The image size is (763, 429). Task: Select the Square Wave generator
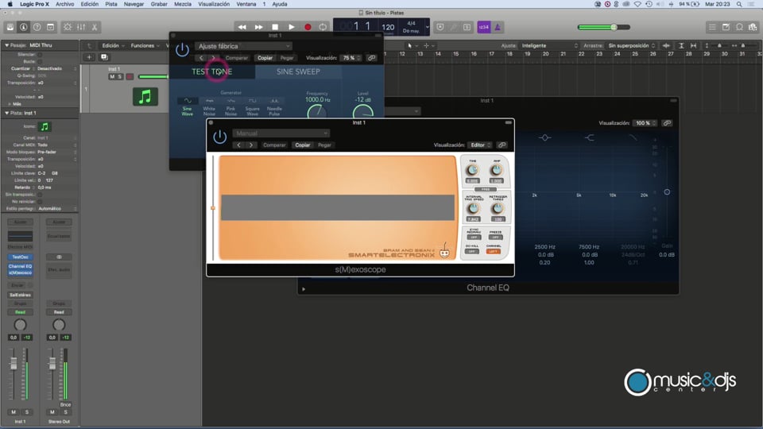pos(253,107)
